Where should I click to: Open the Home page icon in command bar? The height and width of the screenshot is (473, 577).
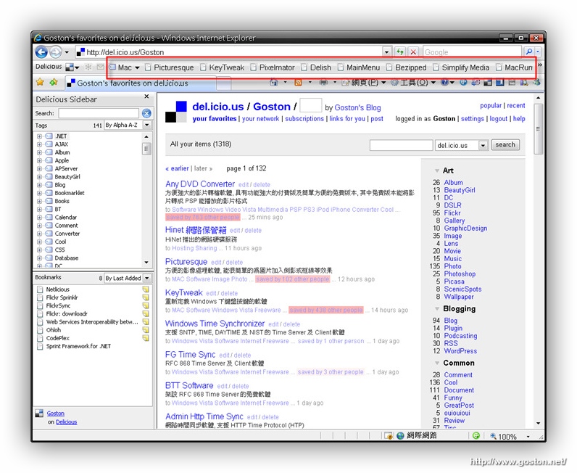[274, 82]
